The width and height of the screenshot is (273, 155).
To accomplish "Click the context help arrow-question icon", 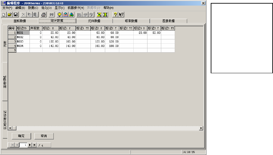I will coord(121,14).
